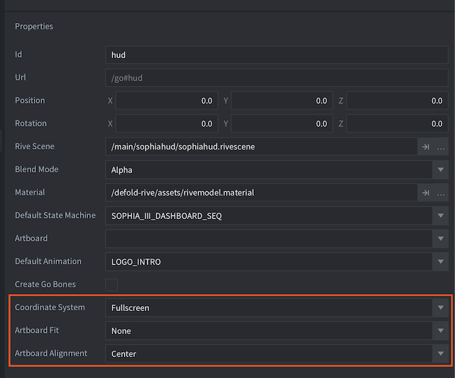Browse for Material file using ellipsis button

tap(441, 193)
